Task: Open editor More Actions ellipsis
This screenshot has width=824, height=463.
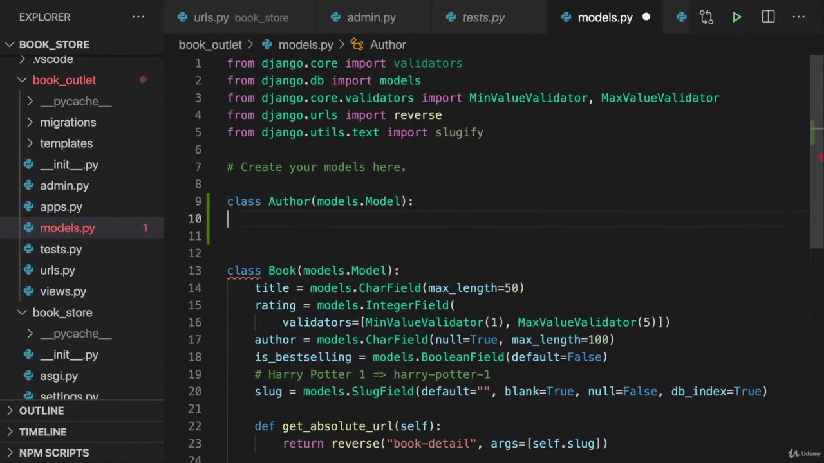Action: 799,17
